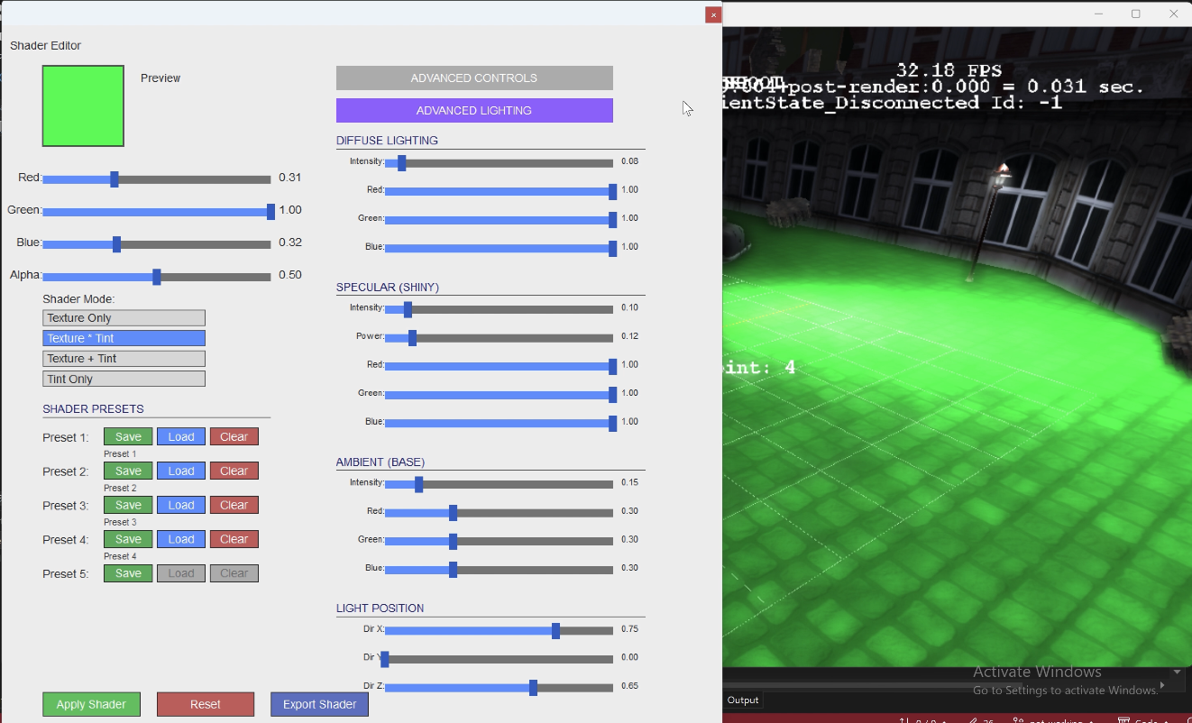Switch to the Output tab
Screen dimensions: 1192x723
tap(742, 700)
